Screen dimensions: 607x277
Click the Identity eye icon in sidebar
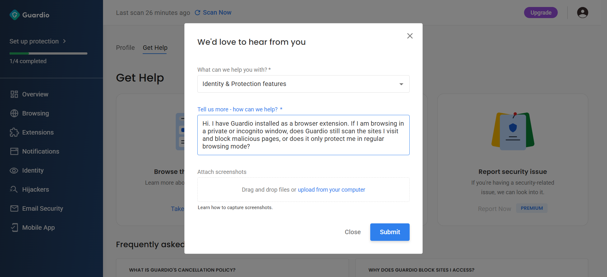[14, 170]
